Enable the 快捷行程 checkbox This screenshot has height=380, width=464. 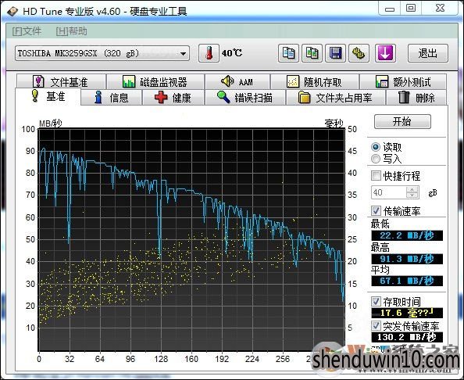(376, 176)
